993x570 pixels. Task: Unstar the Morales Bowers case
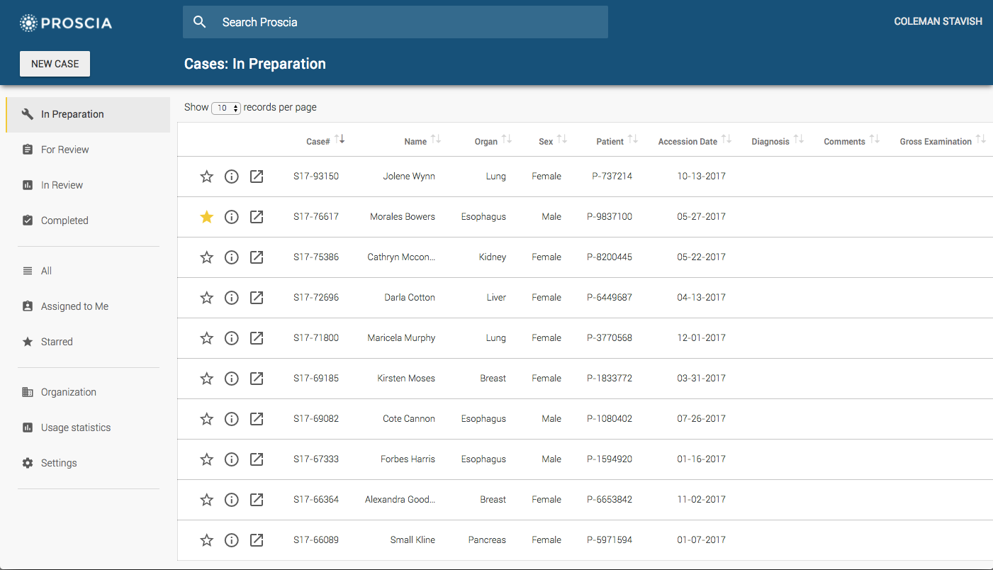coord(207,217)
